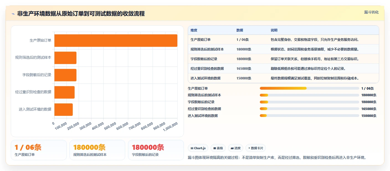Screen dimensions: 390x171
Task: Click description starting 最终数据规模满足测试覆盖
Action: click(x=315, y=78)
